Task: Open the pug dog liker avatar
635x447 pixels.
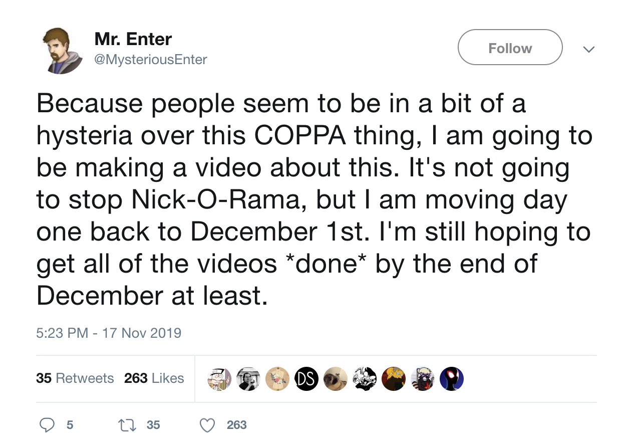Action: point(335,379)
